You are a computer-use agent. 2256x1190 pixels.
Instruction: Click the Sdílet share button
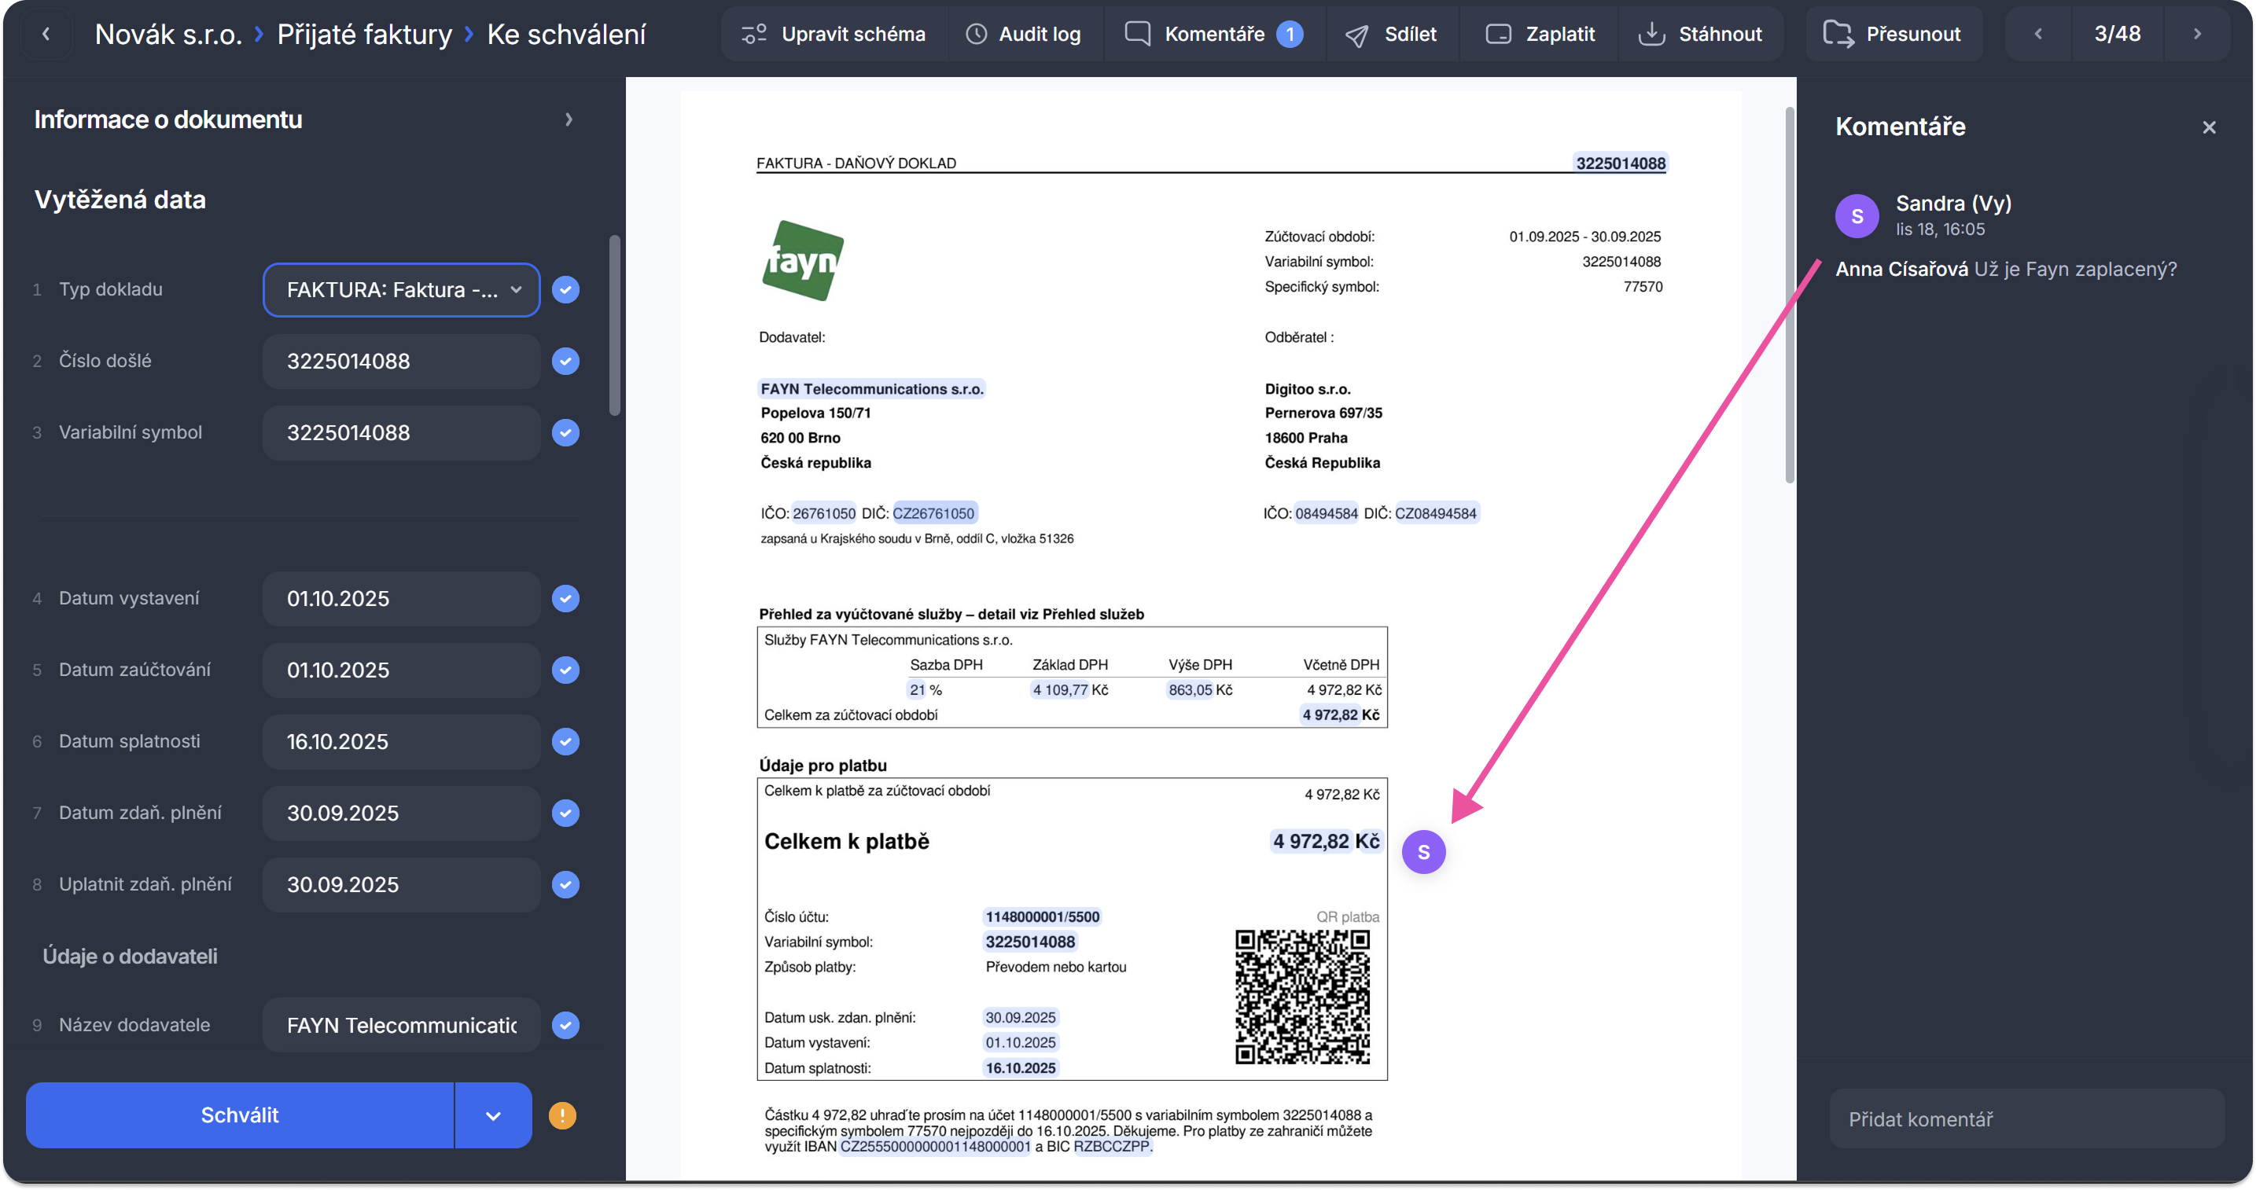(1391, 34)
